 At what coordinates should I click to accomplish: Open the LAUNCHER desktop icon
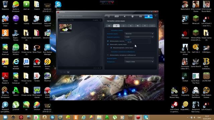coord(206,77)
